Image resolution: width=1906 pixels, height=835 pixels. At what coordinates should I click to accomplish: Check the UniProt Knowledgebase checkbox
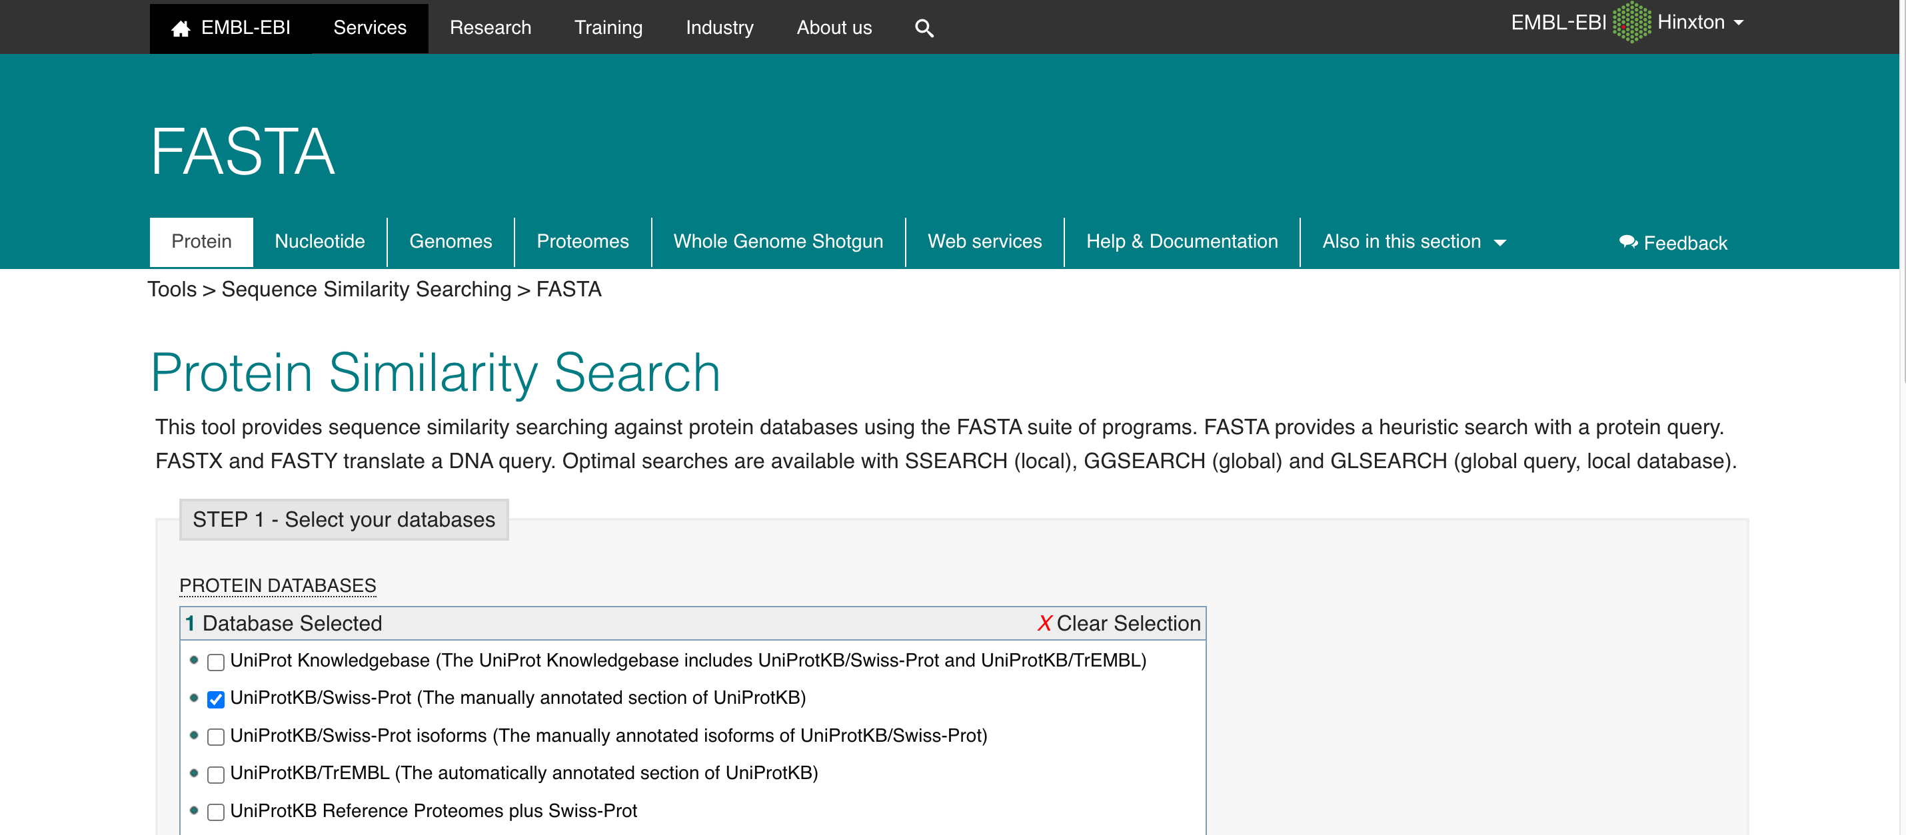(x=215, y=662)
